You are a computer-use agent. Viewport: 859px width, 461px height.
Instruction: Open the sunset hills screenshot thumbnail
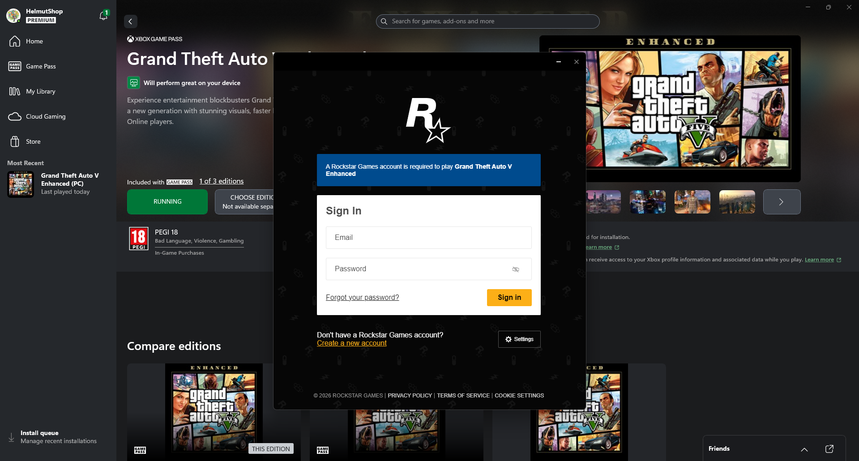click(737, 202)
